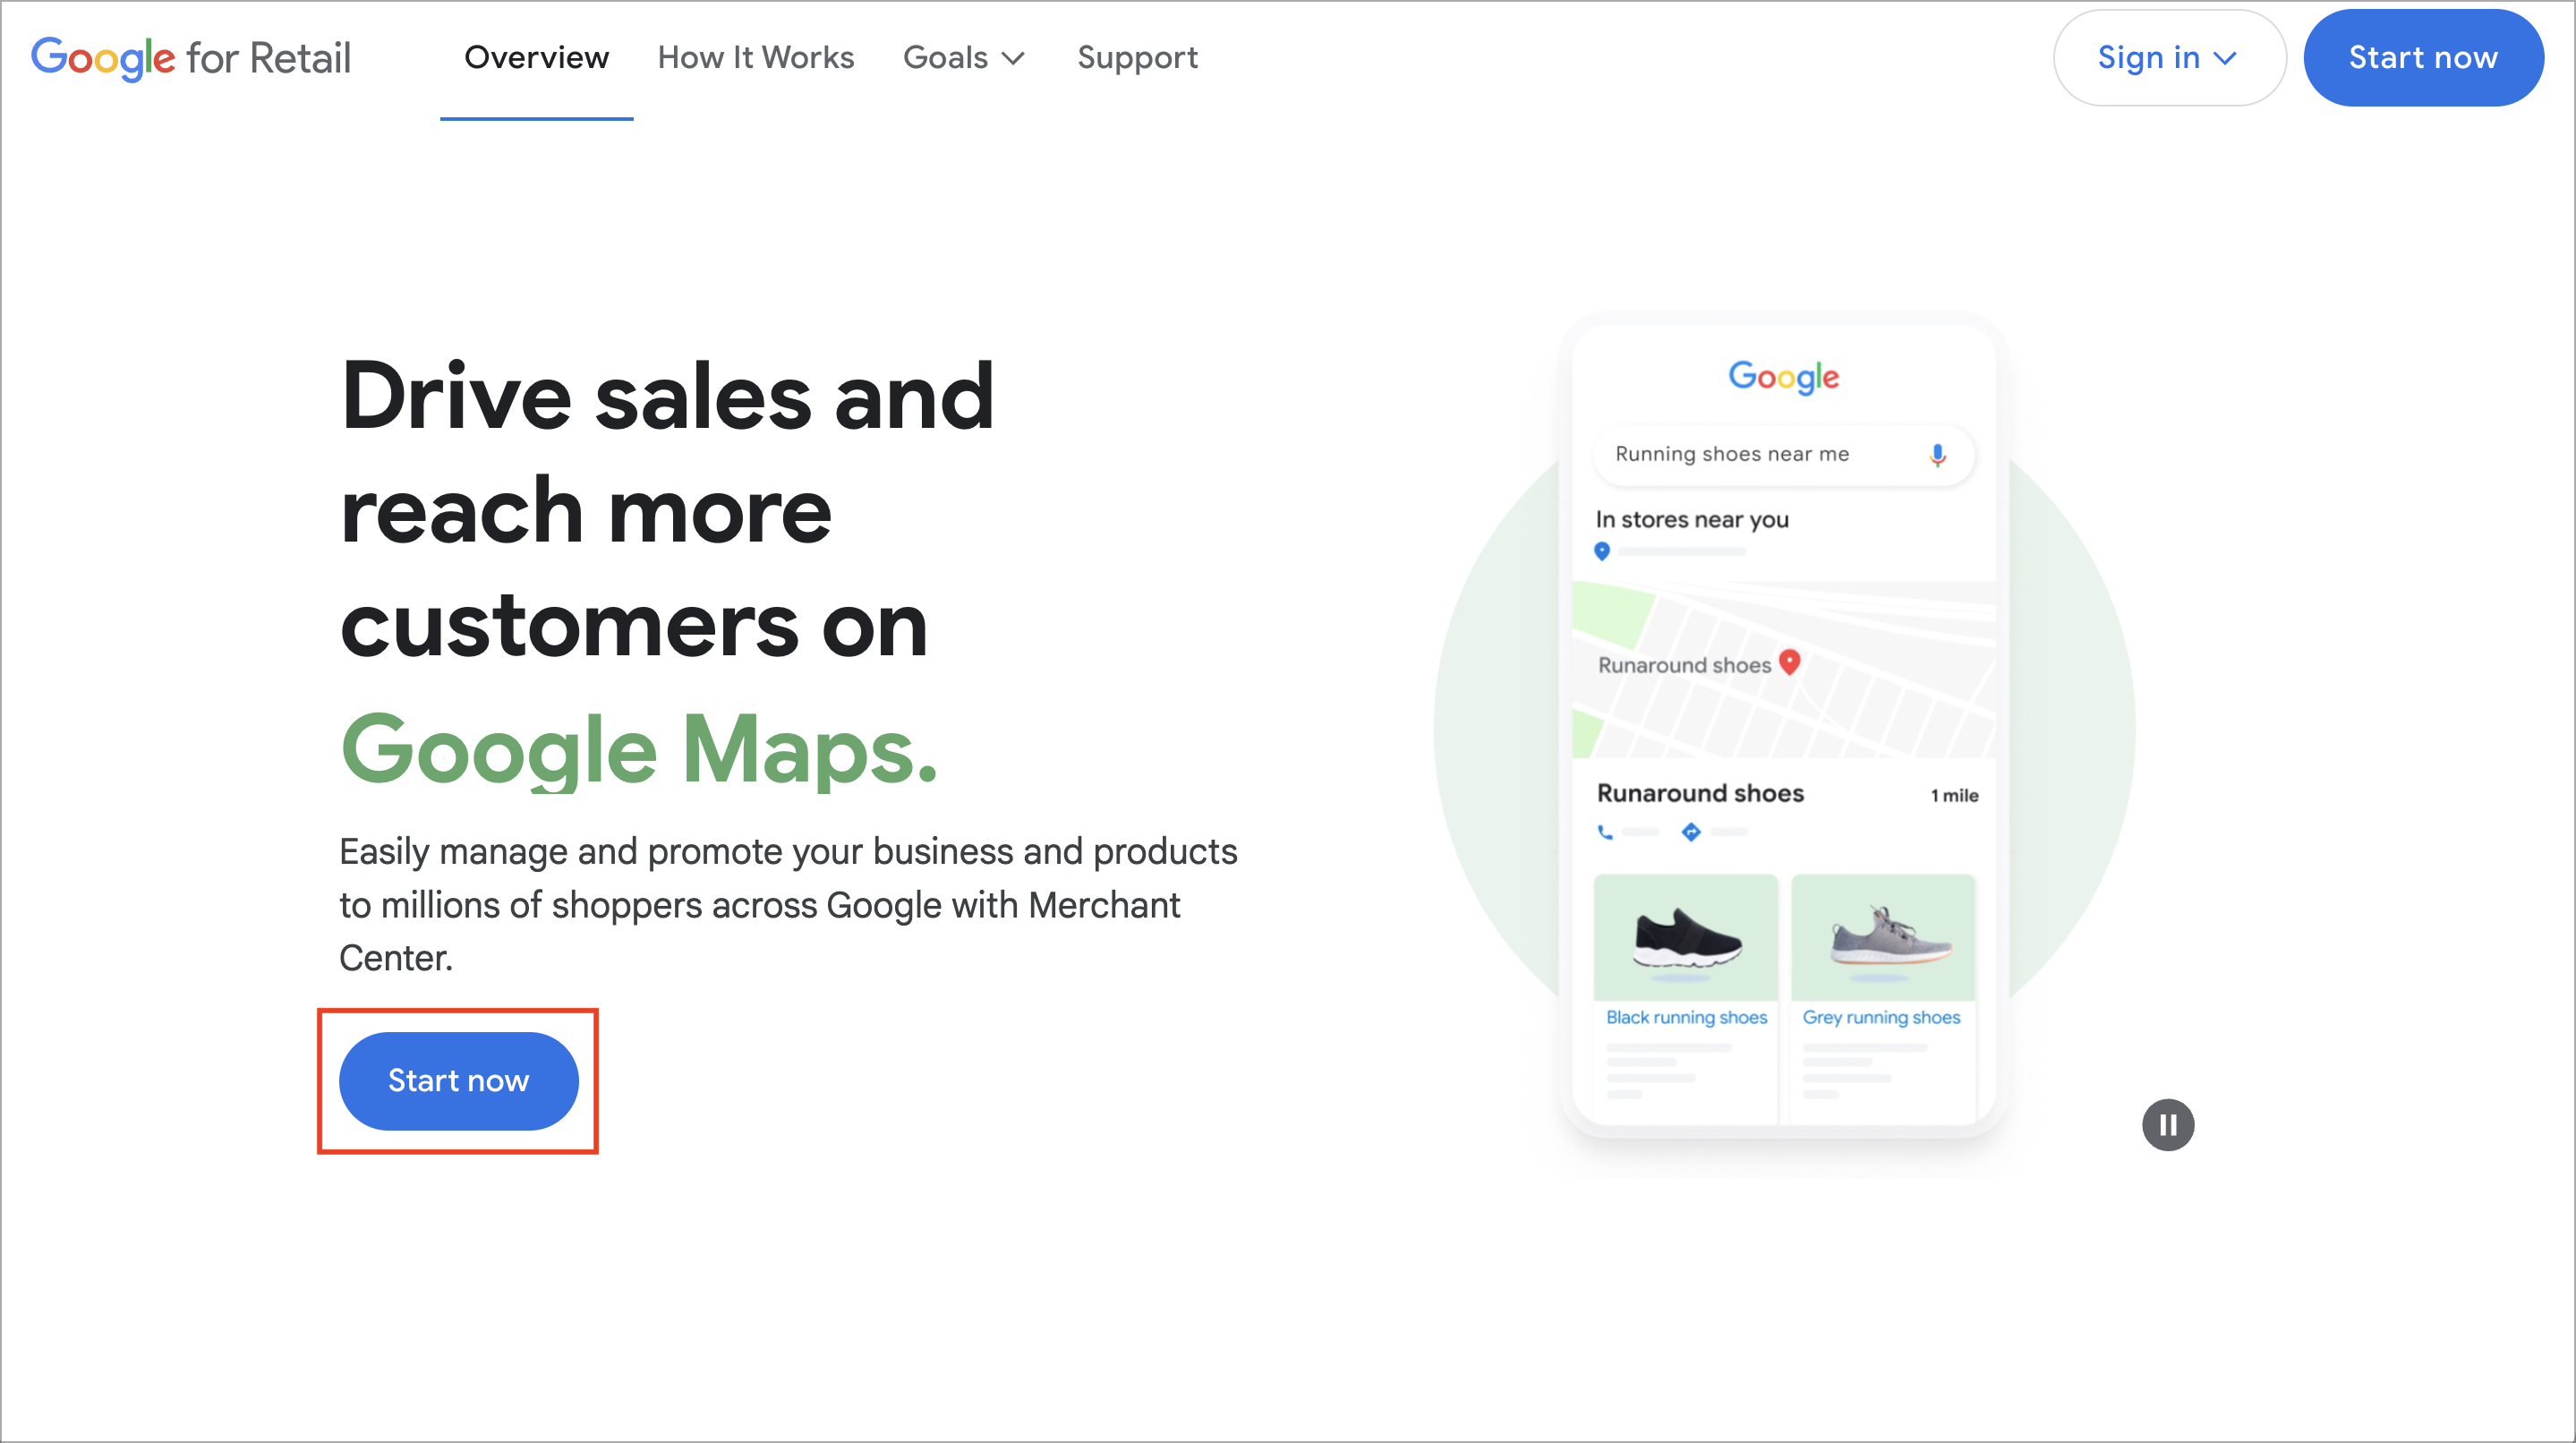Open the Black running shoes thumbnail
Screen dimensions: 2576x1443
1686,937
